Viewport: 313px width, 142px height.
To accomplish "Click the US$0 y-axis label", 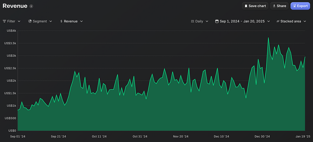I will pyautogui.click(x=12, y=131).
